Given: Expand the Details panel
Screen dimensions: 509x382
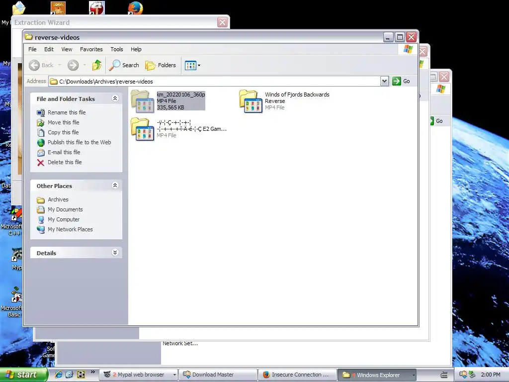Looking at the screenshot, I should click(x=115, y=252).
